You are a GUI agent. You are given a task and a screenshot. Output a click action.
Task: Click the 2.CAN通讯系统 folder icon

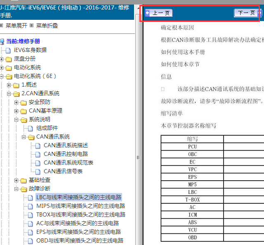click(x=16, y=94)
